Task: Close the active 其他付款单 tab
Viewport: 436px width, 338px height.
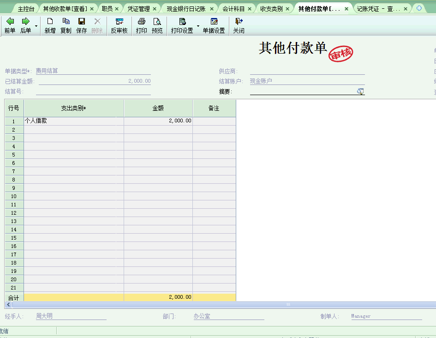Action: click(346, 9)
